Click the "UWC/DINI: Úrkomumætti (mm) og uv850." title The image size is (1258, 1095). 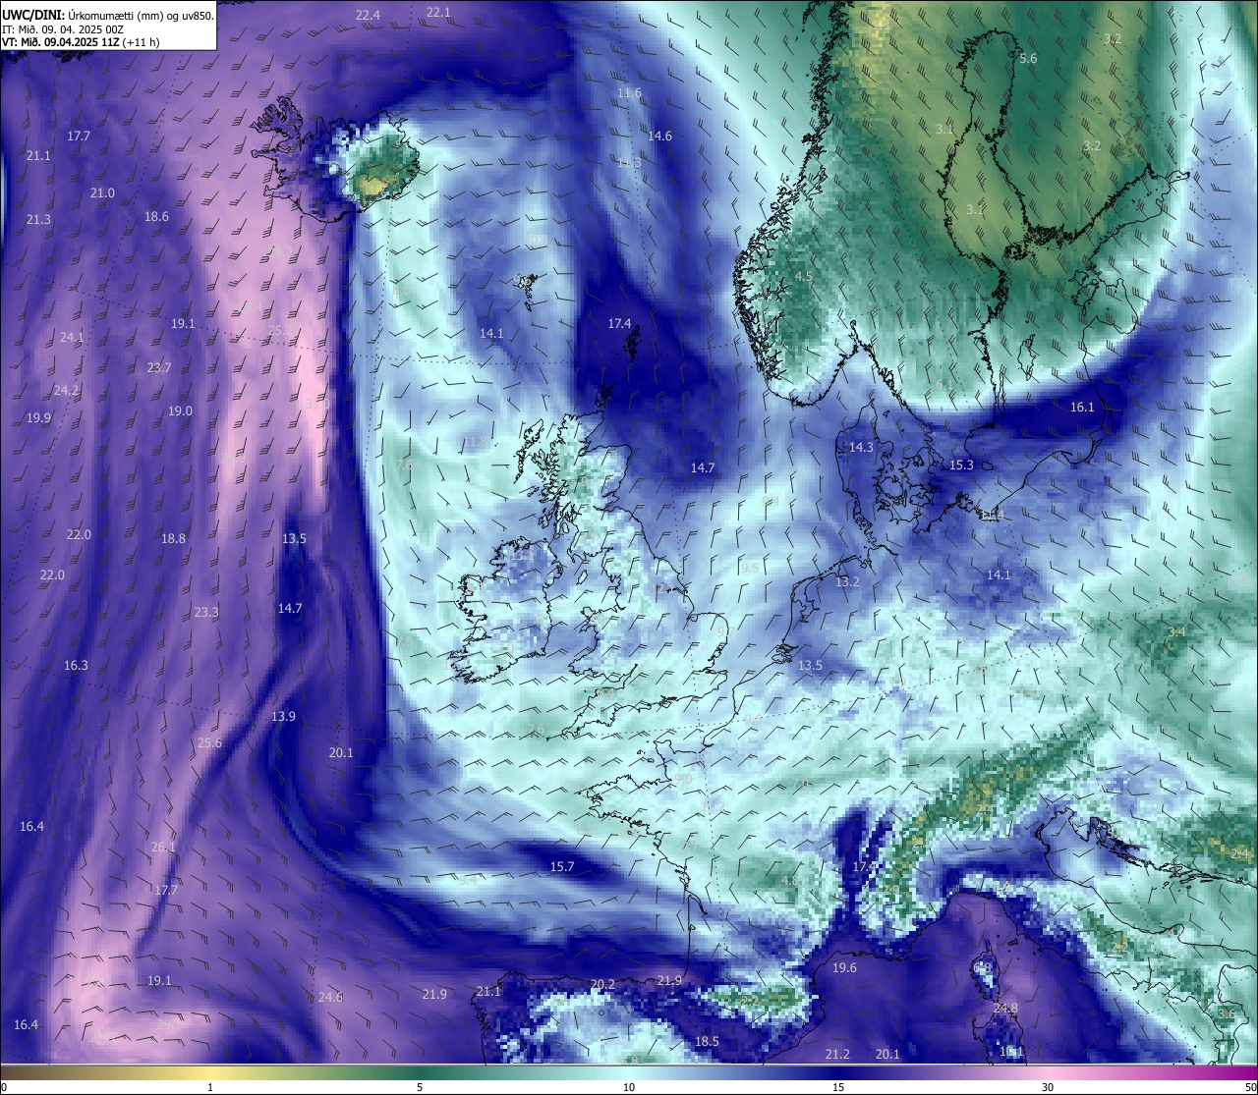click(108, 15)
